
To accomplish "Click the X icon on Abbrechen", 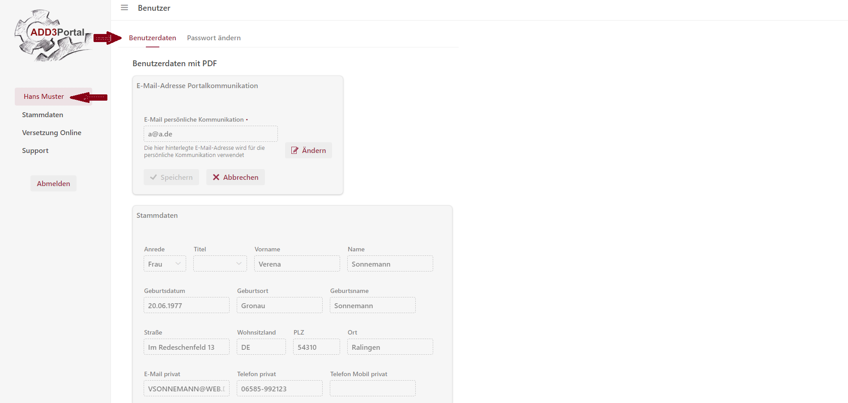I will pyautogui.click(x=216, y=177).
